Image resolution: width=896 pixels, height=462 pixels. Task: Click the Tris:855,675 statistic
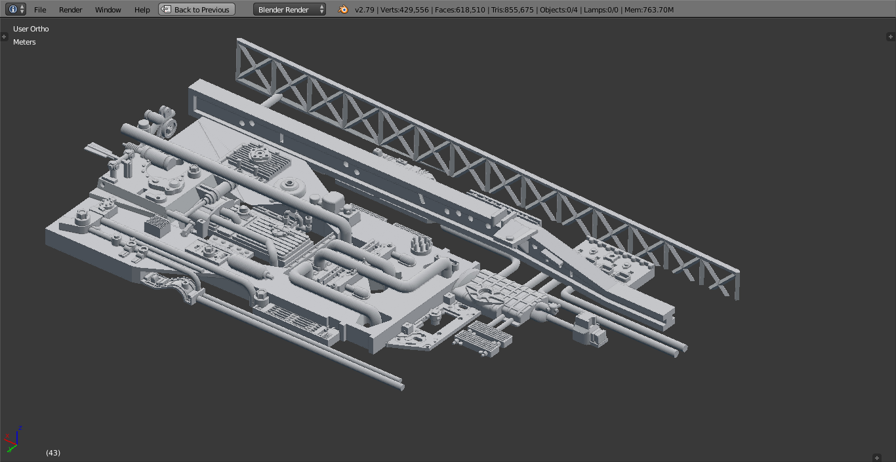click(x=513, y=10)
